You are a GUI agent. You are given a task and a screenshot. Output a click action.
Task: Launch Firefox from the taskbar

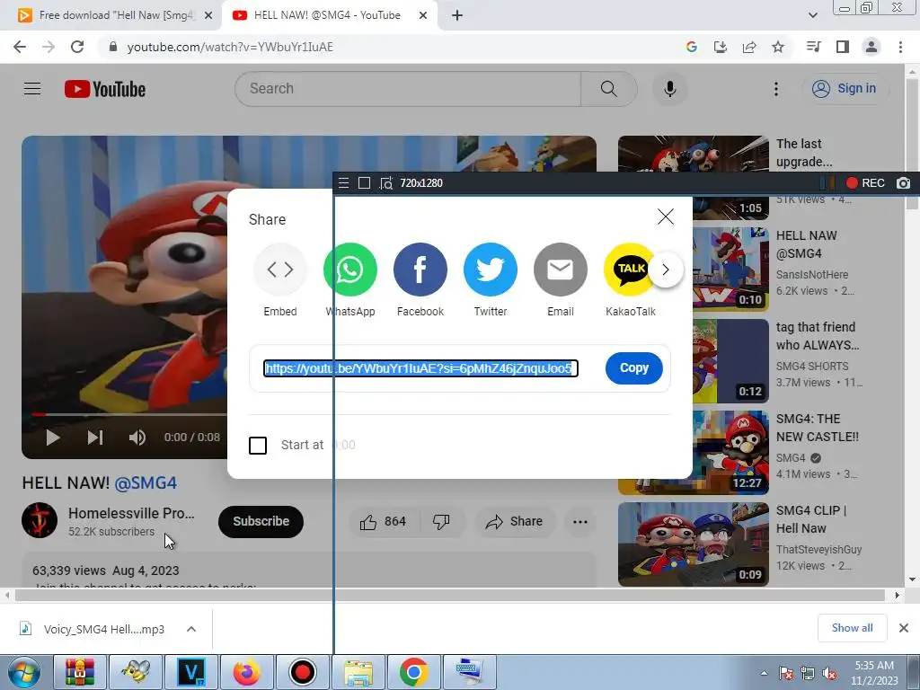click(x=246, y=672)
